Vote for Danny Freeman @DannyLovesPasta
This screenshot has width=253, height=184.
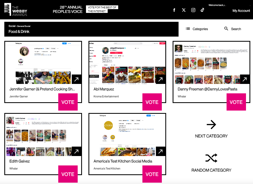(236, 102)
